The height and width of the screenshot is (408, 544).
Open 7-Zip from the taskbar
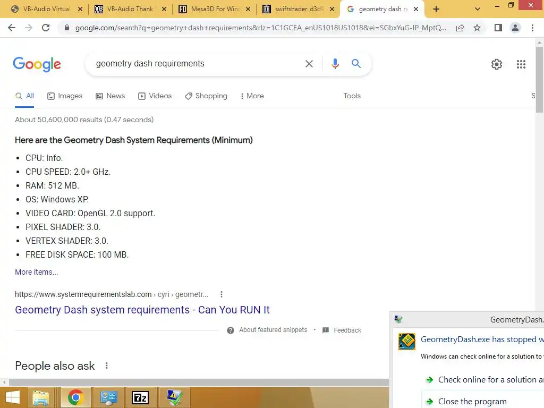[x=140, y=397]
